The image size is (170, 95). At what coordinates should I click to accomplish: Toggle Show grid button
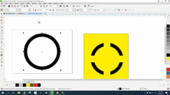67,6
